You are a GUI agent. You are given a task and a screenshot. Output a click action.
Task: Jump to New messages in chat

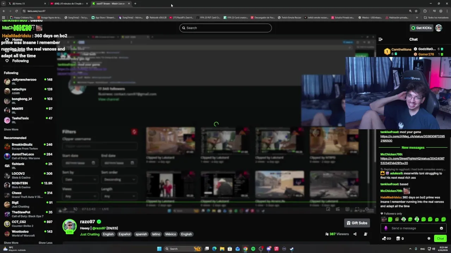[413, 148]
